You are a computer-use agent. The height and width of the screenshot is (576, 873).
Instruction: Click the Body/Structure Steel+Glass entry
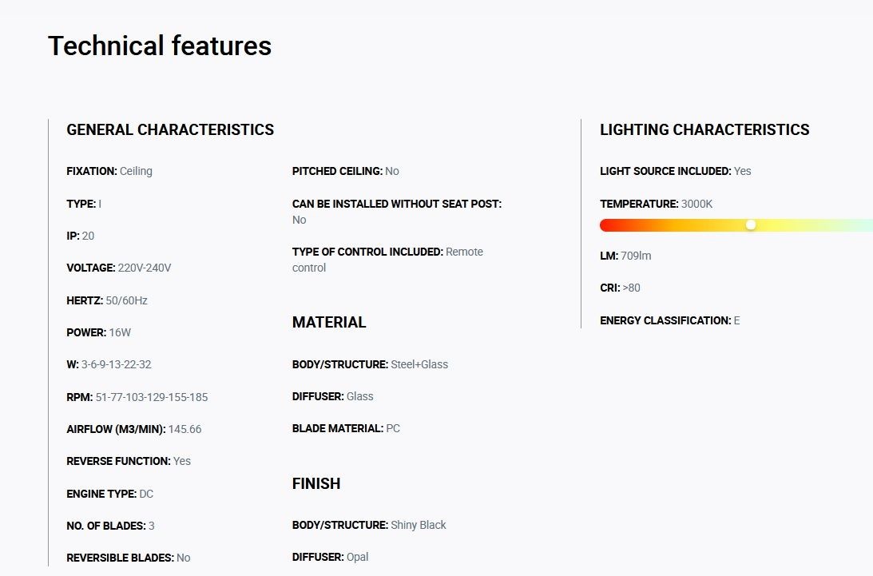tap(371, 364)
